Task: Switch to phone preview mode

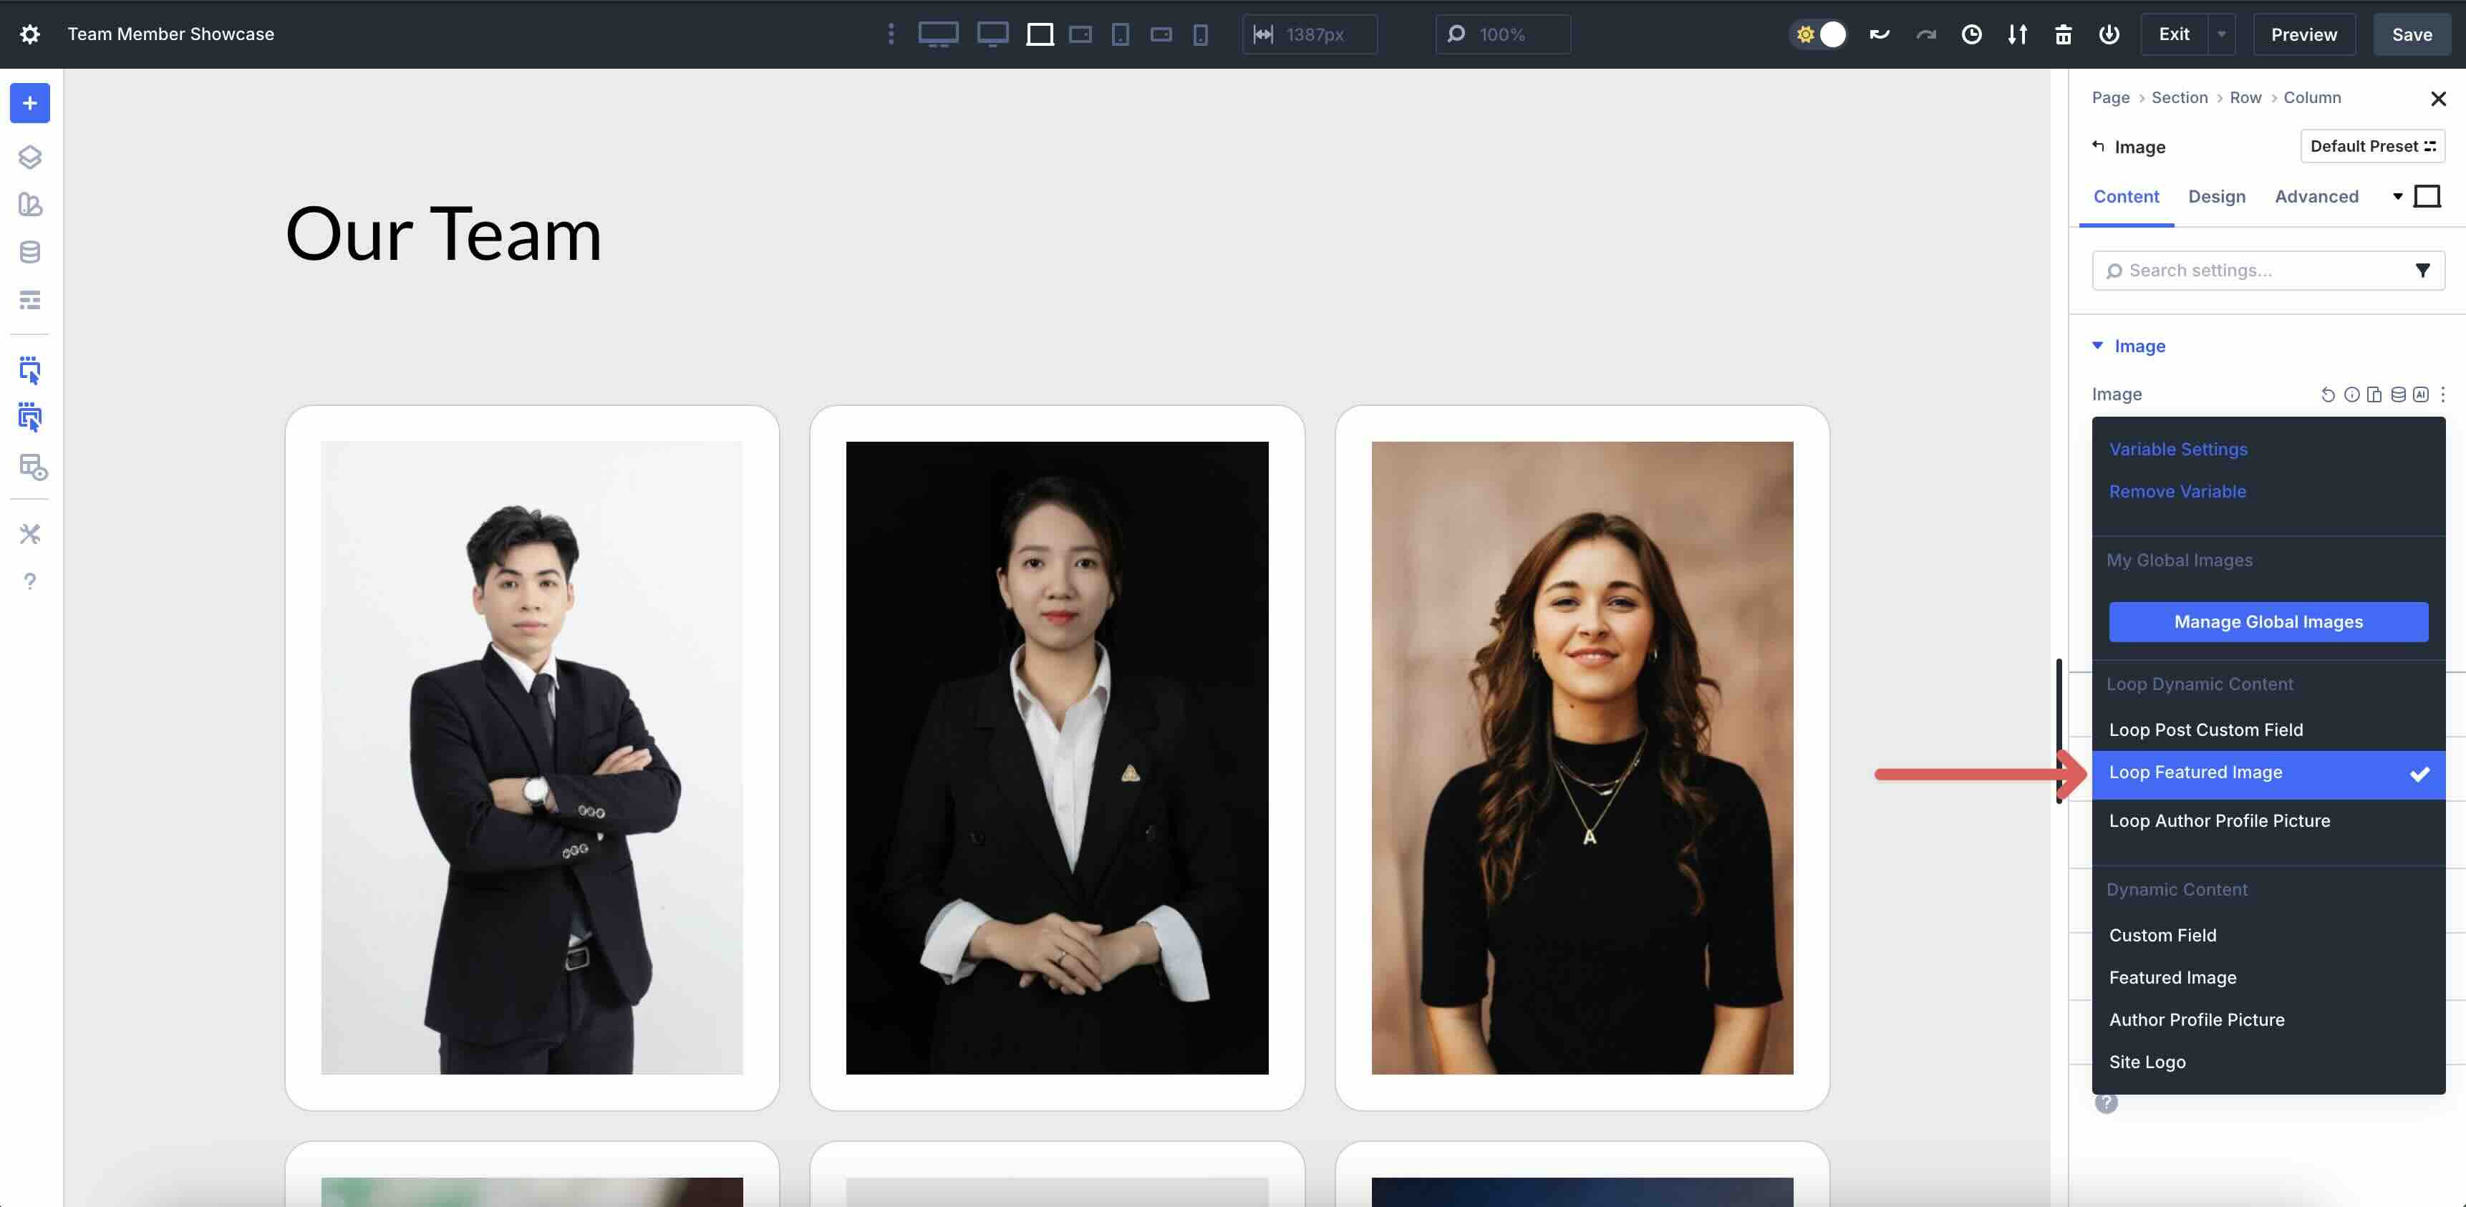Action: click(1199, 34)
